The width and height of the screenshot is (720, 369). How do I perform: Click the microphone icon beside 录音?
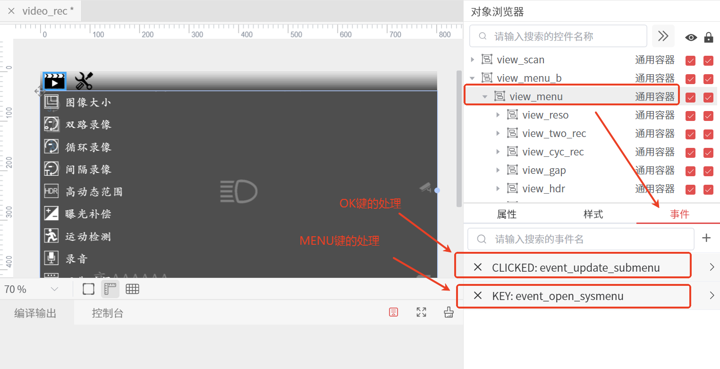click(51, 258)
